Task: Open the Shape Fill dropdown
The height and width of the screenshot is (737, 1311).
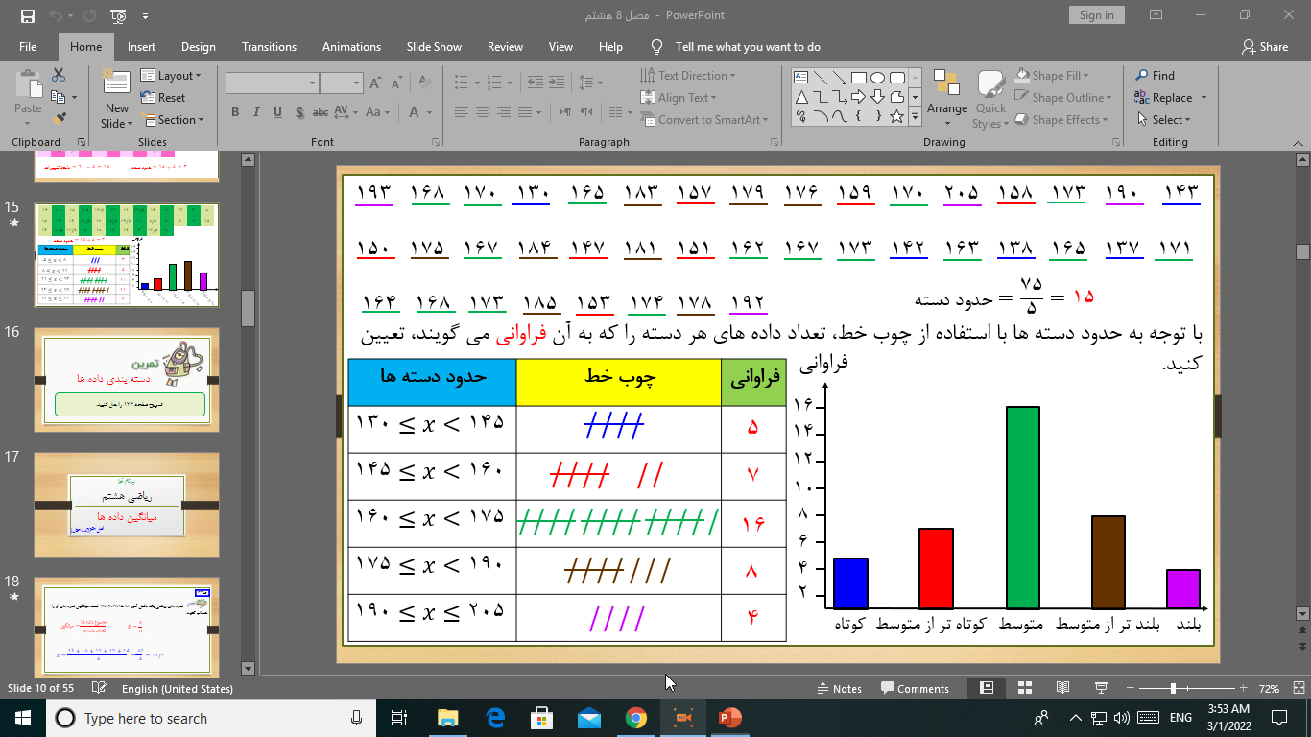Action: click(x=1061, y=76)
